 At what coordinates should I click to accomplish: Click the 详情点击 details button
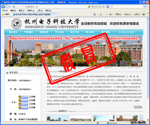tap(138, 107)
